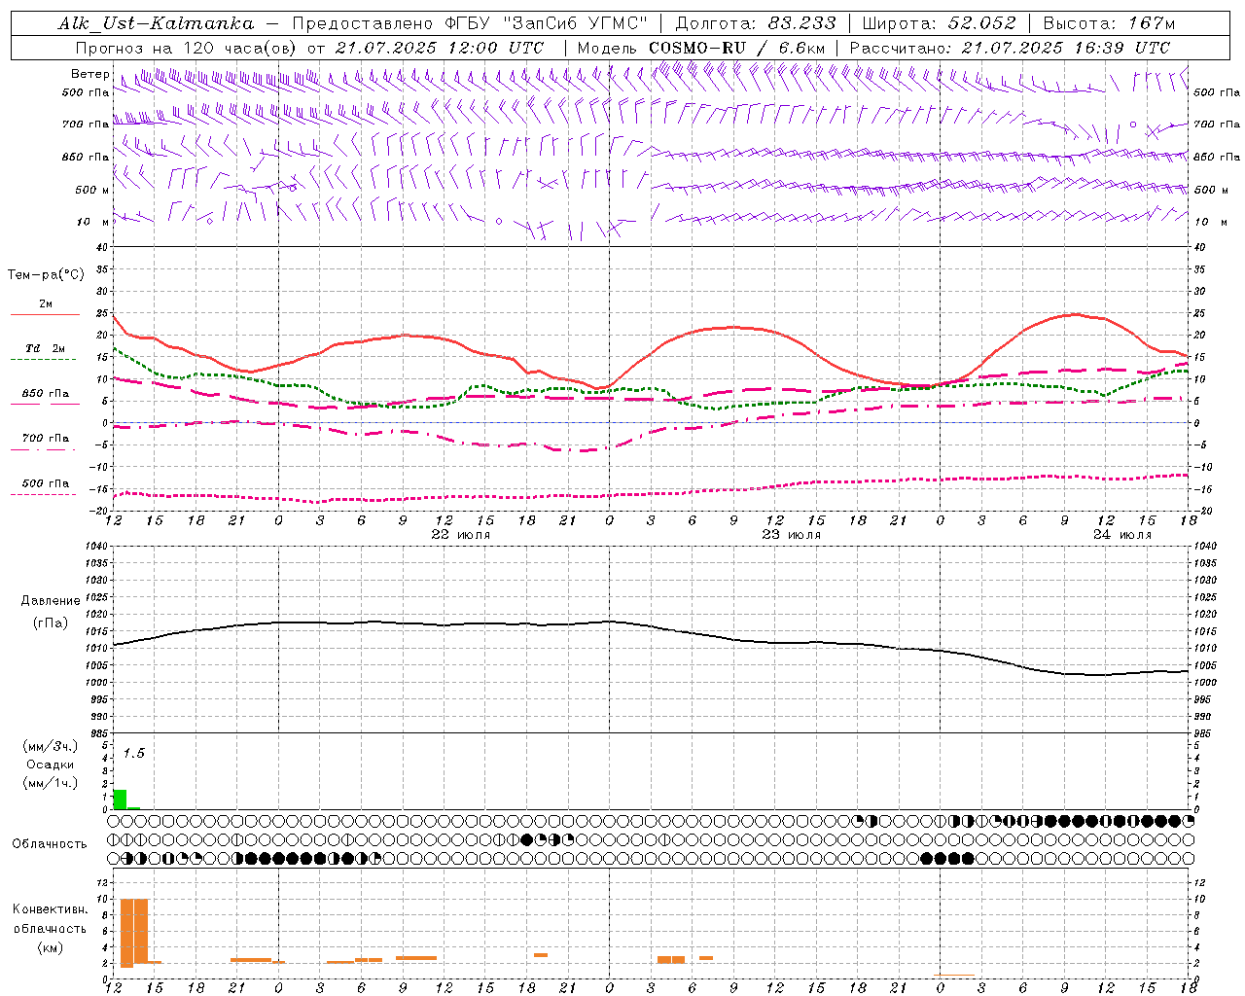Click the Рассчитано: 21.07.2025 16:39 UTC timestamp
Image resolution: width=1245 pixels, height=996 pixels.
point(1010,48)
